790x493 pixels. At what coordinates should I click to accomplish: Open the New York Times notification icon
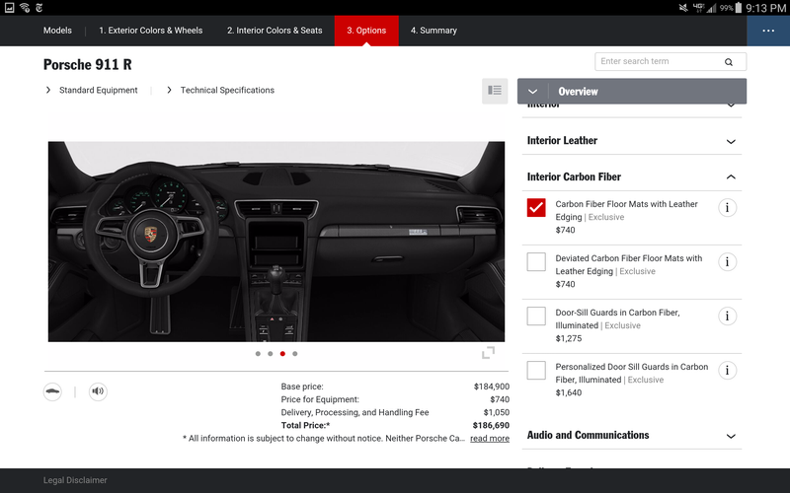click(39, 8)
